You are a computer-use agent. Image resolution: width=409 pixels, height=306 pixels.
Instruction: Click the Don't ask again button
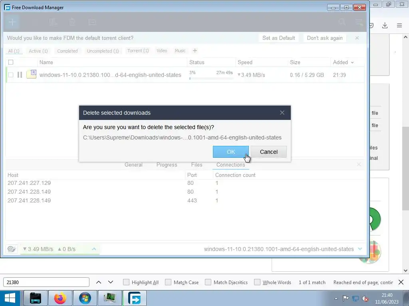tap(325, 38)
